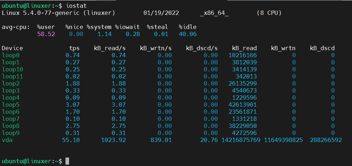Click the 'Device' column header

12,48
